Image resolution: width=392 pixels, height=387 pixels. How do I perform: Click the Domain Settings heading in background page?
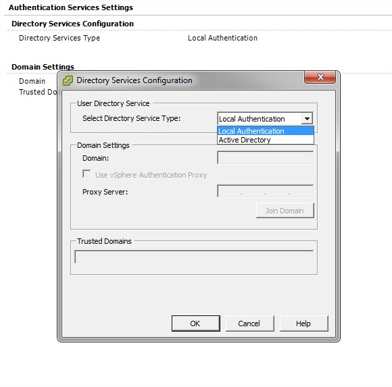(x=43, y=67)
